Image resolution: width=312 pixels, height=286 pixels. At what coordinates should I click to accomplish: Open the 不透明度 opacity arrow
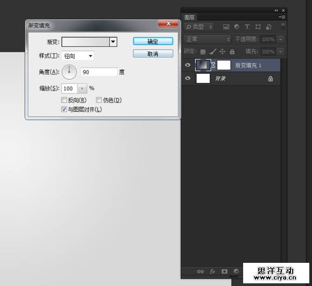[x=281, y=39]
